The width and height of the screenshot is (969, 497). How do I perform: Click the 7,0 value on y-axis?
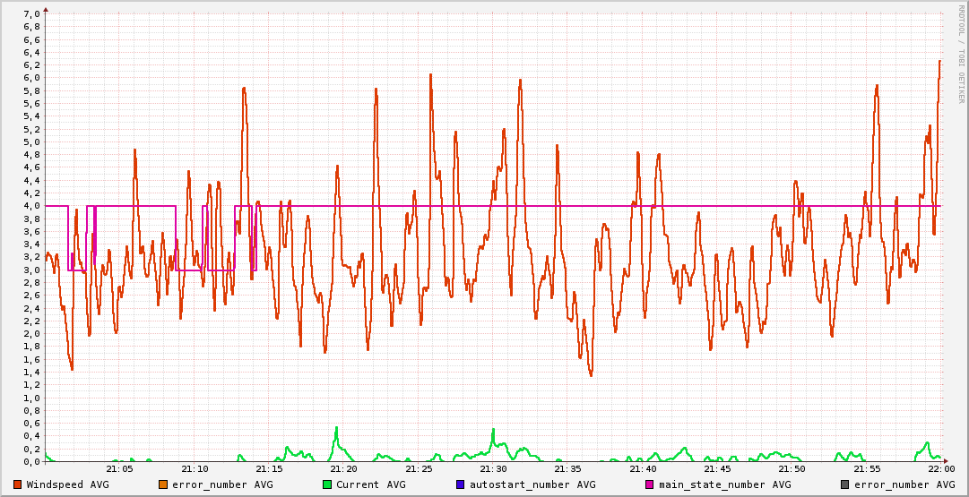coord(30,13)
